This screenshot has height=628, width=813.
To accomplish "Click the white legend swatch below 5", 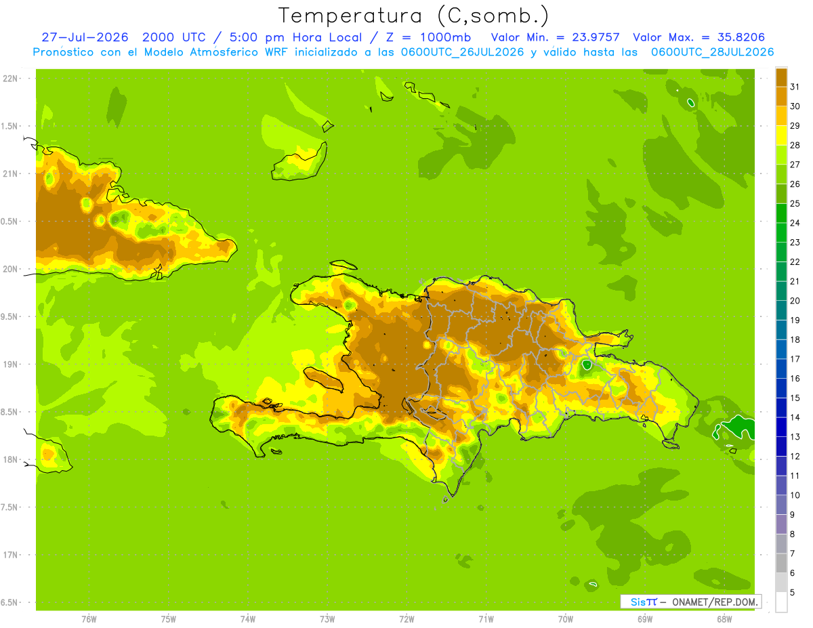I will [x=781, y=602].
